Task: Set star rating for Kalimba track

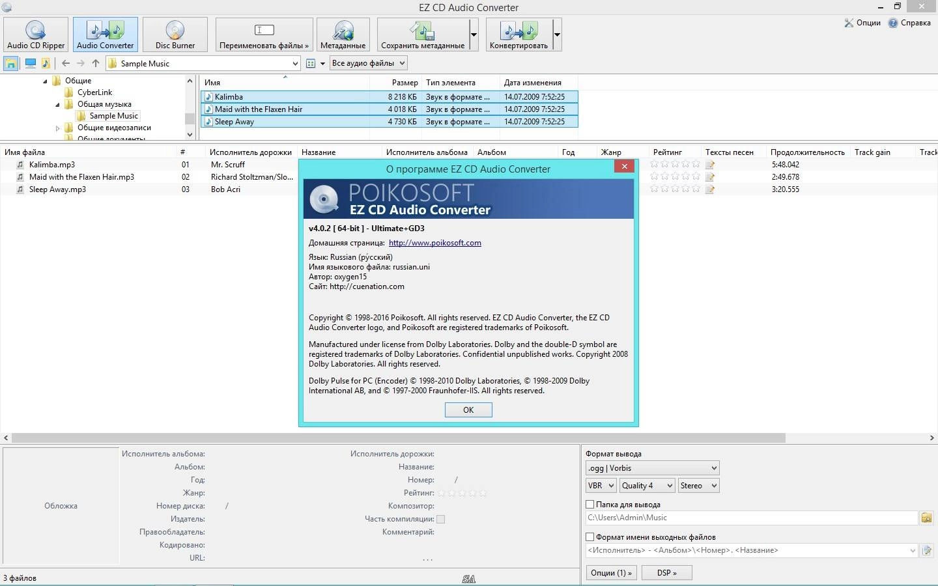Action: click(675, 165)
